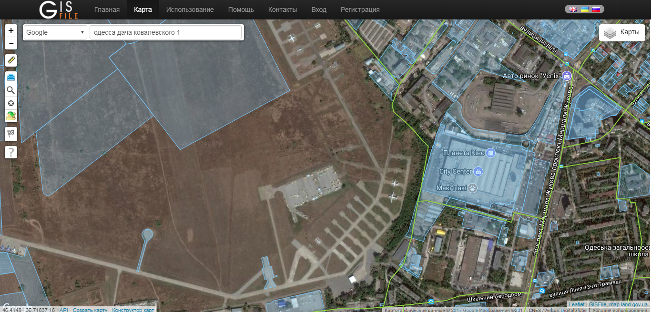The height and width of the screenshot is (312, 651).
Task: Open the Конструктор карт link
Action: pos(133,310)
